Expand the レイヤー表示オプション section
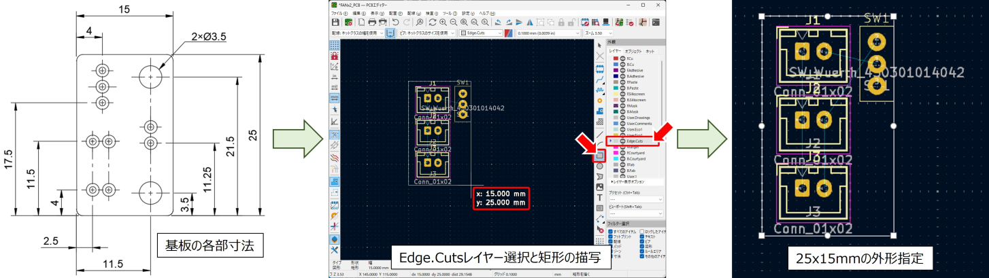This screenshot has width=989, height=278. pyautogui.click(x=631, y=182)
